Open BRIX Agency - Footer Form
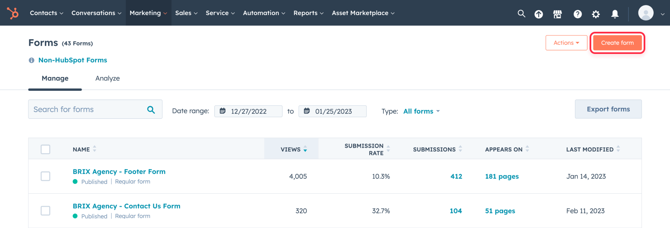The width and height of the screenshot is (670, 228). 119,172
